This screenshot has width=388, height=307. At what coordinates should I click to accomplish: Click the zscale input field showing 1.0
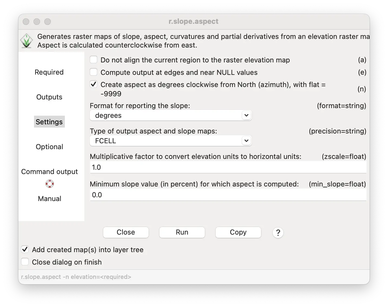pos(228,167)
